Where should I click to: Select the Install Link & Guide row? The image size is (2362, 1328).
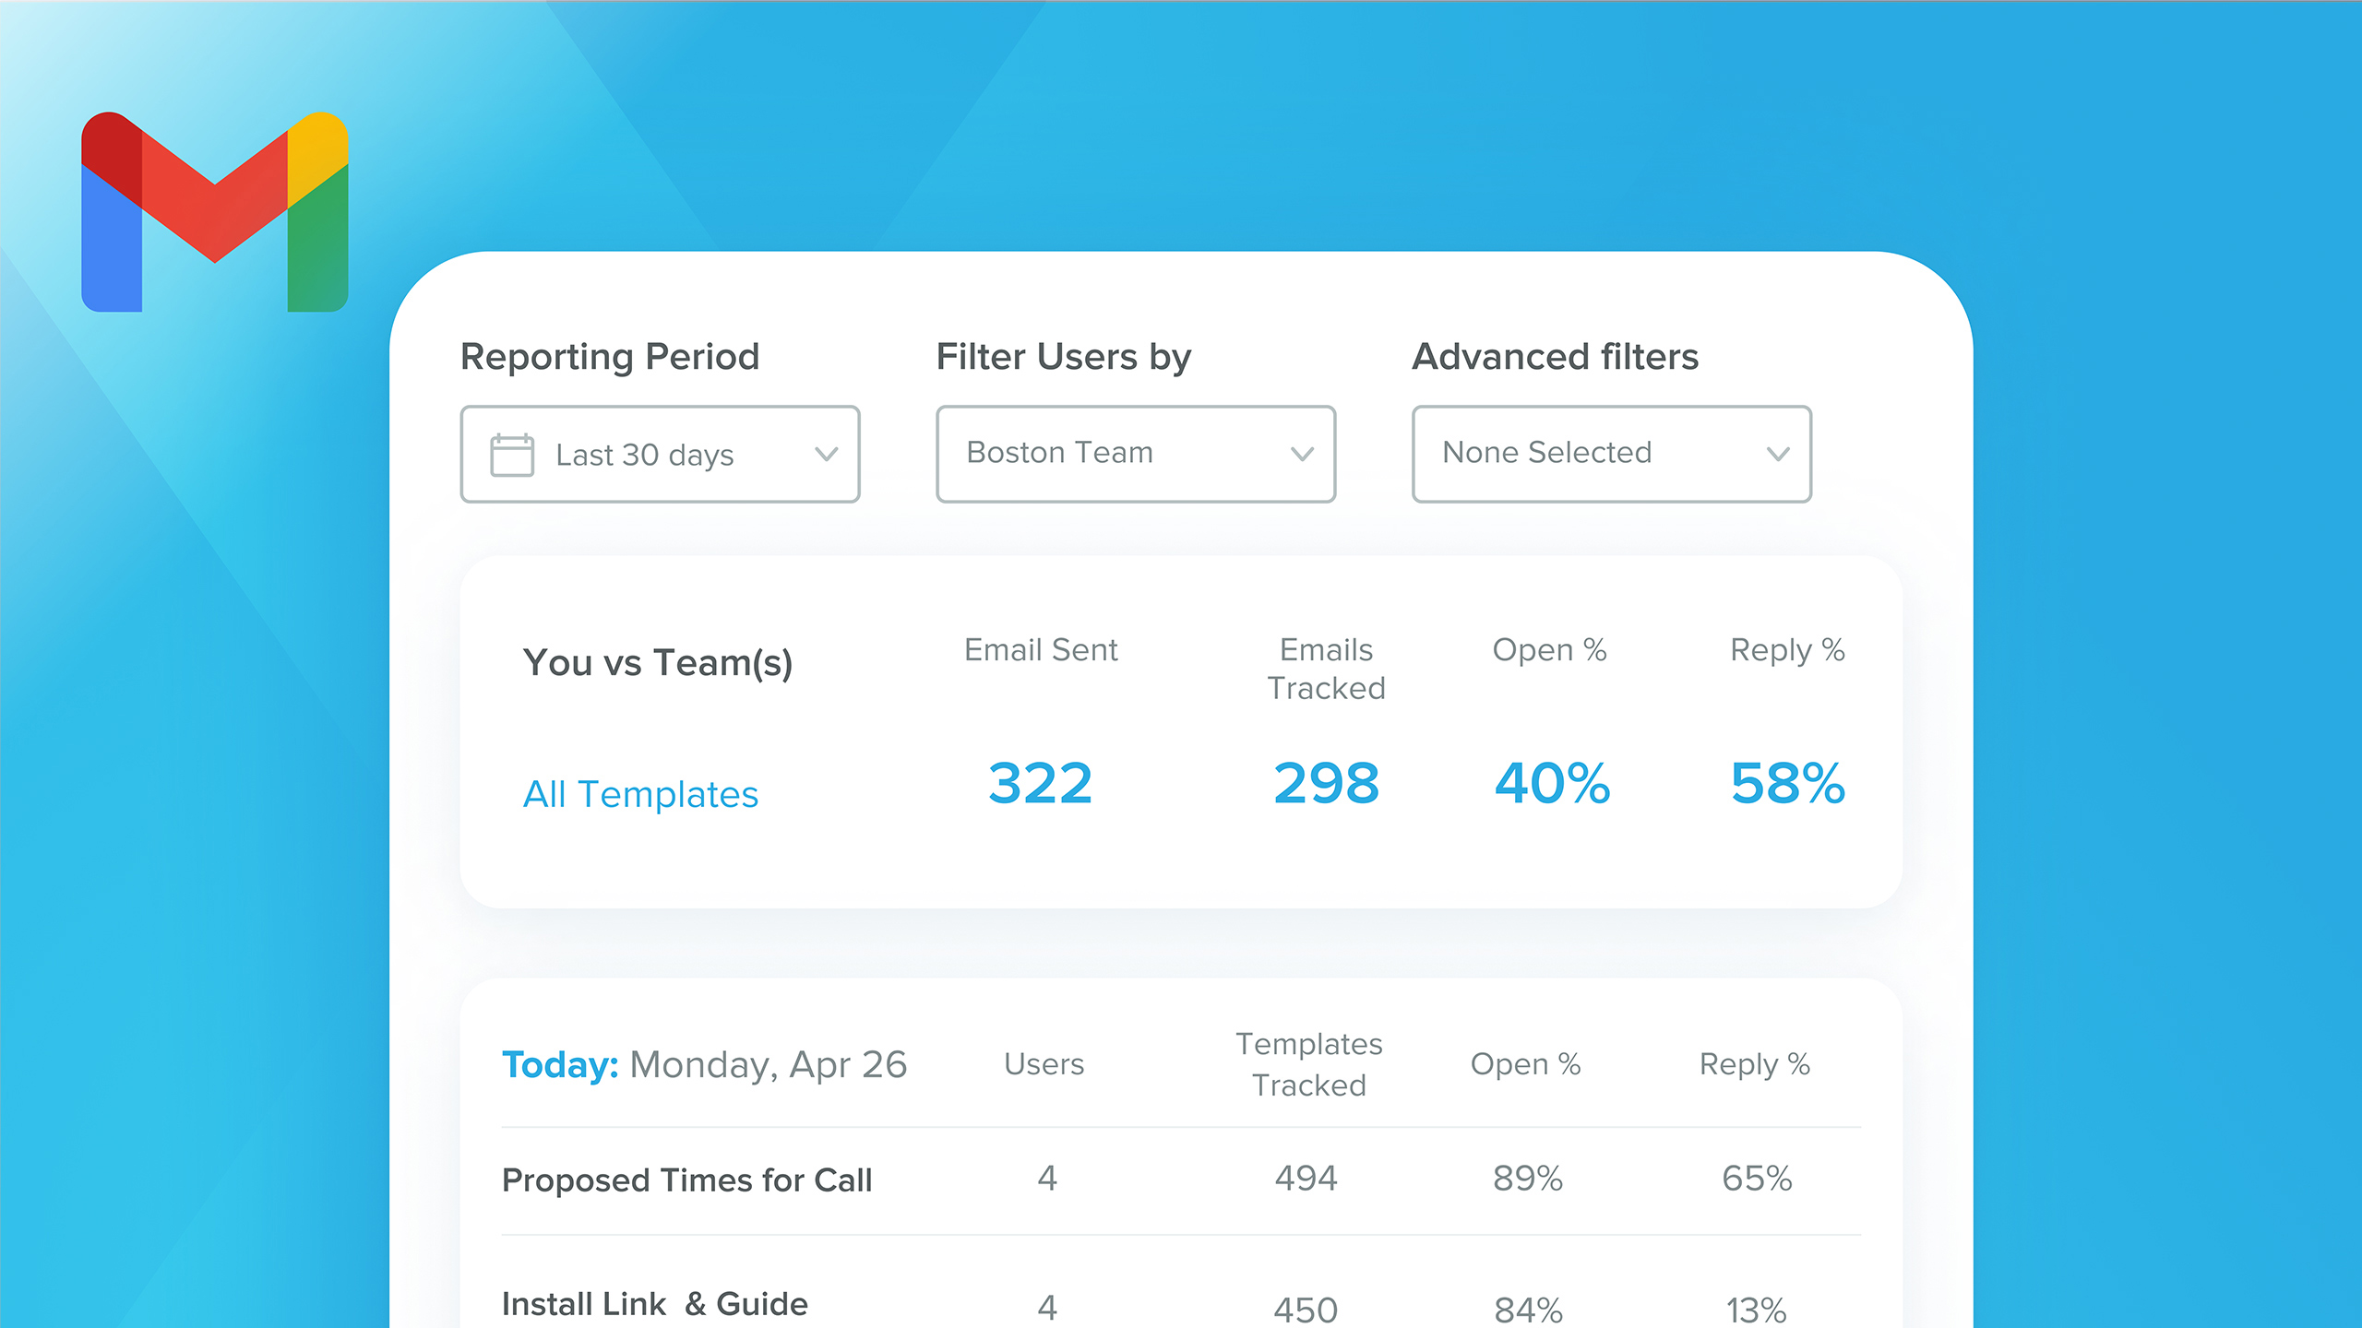[654, 1303]
